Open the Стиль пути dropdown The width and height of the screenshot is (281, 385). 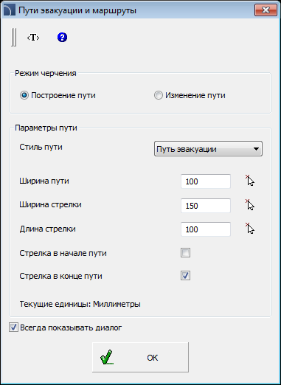[208, 149]
